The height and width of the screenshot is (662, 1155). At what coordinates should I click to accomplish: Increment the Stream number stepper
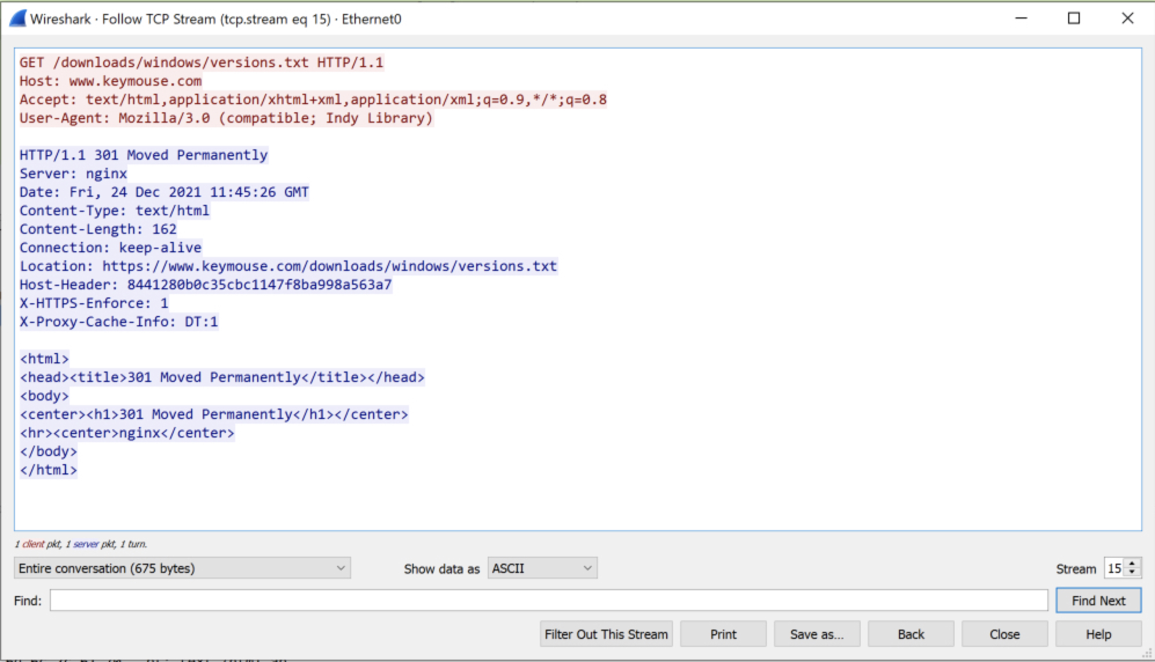point(1132,563)
